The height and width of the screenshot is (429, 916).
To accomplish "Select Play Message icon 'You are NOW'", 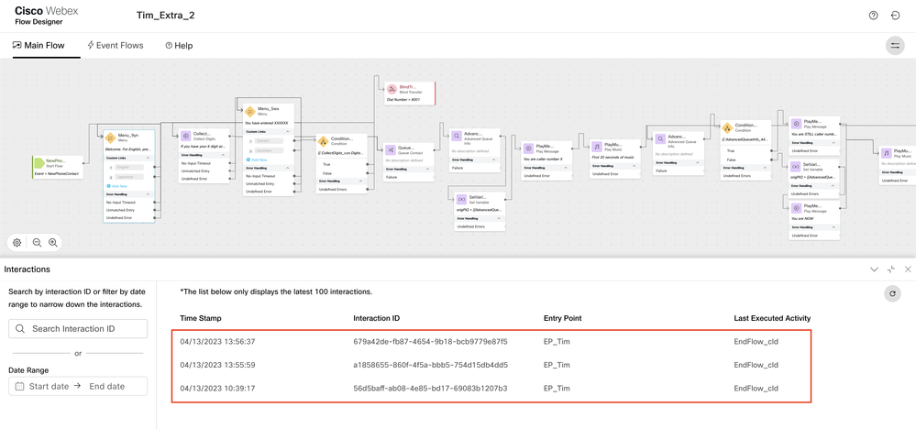I will (796, 208).
